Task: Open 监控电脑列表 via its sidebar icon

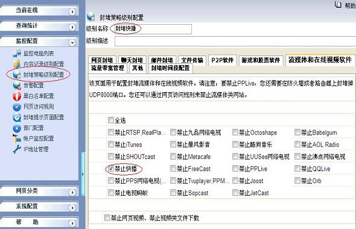Action: [x=17, y=53]
